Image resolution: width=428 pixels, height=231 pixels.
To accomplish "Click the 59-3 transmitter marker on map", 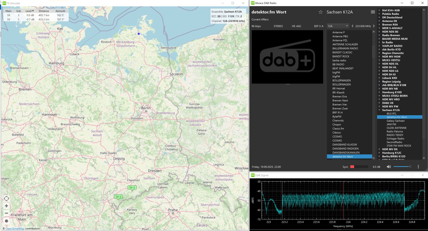I will [132, 188].
